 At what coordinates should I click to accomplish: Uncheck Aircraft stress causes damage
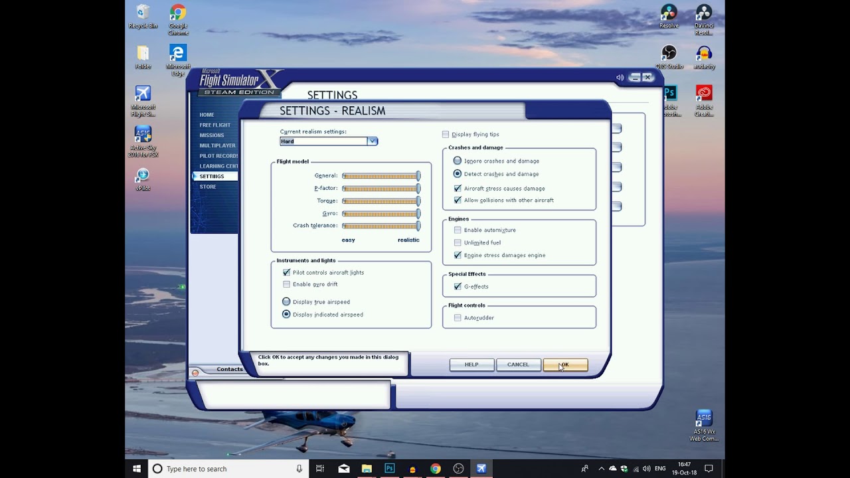458,189
